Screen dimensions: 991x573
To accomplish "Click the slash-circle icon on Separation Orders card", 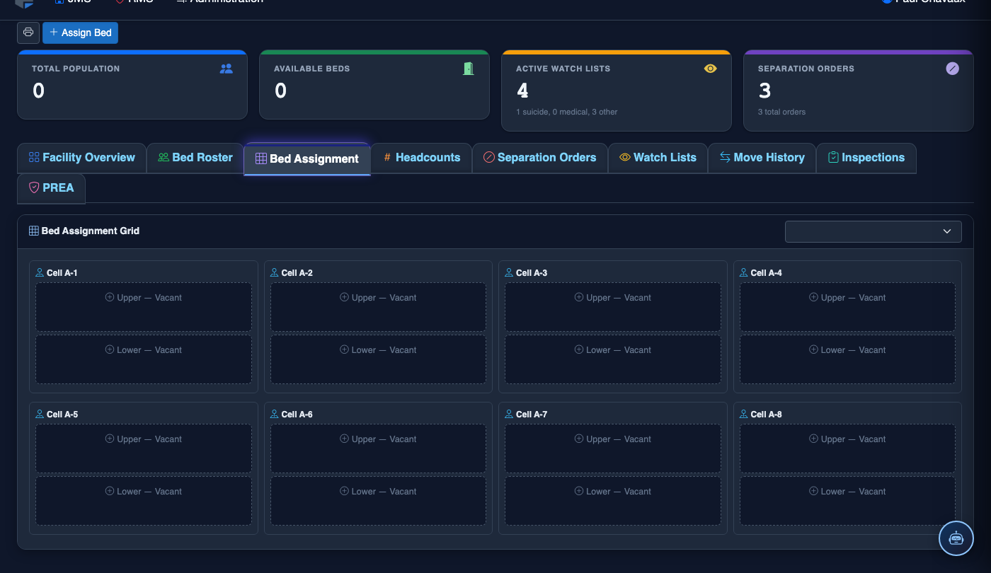I will point(953,69).
